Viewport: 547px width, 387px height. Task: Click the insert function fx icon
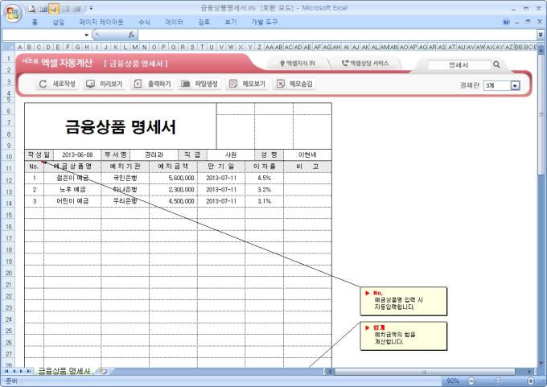(131, 35)
